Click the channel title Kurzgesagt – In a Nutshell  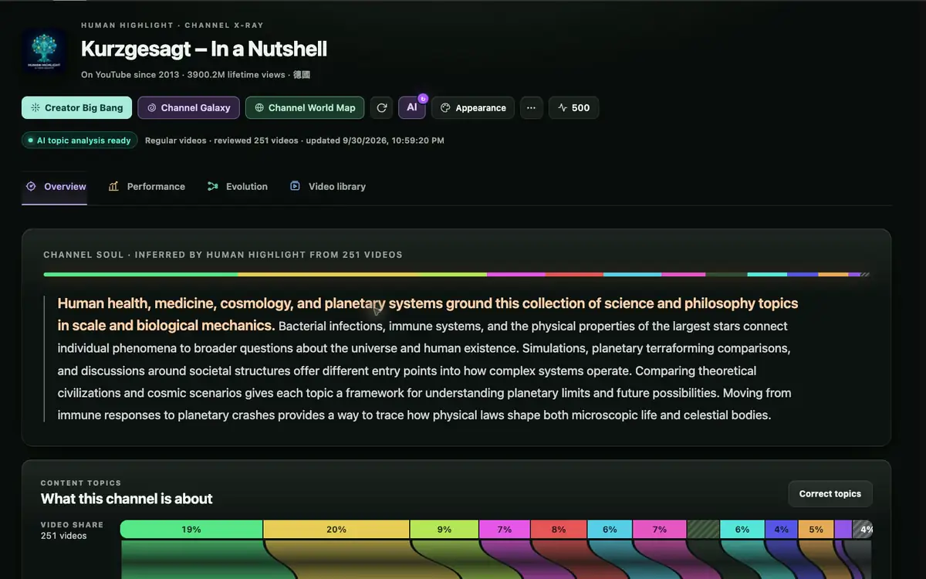204,49
